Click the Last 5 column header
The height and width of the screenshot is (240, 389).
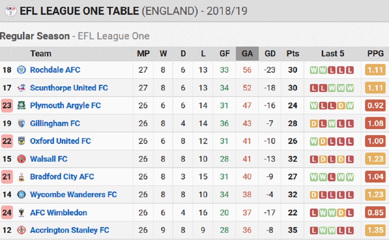coord(332,54)
